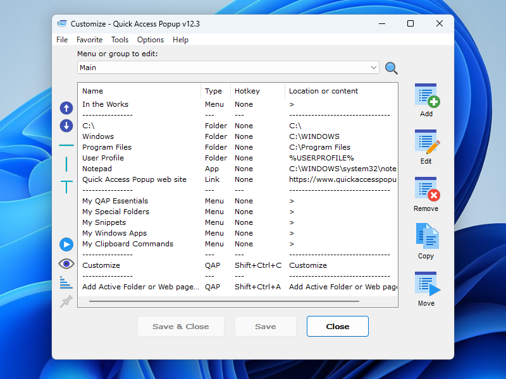Click the Hotkey column header
This screenshot has width=506, height=379.
[x=257, y=91]
